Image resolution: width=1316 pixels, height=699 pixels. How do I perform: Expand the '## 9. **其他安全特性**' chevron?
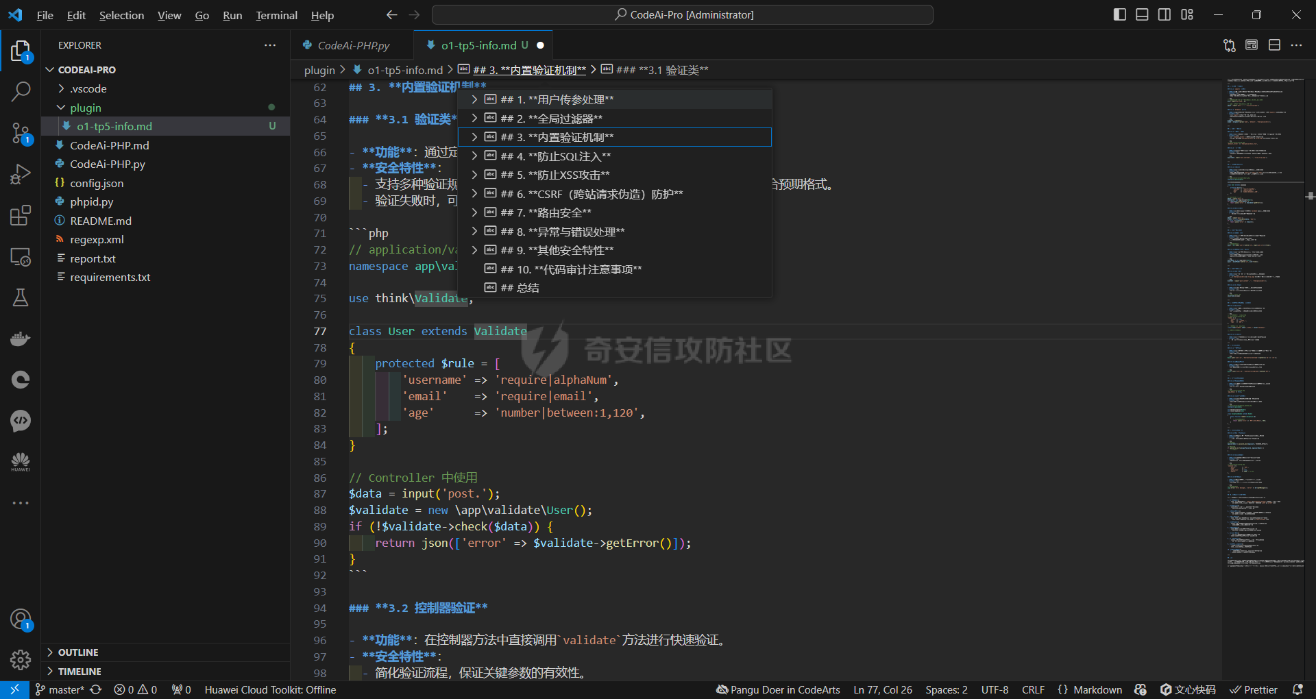474,250
